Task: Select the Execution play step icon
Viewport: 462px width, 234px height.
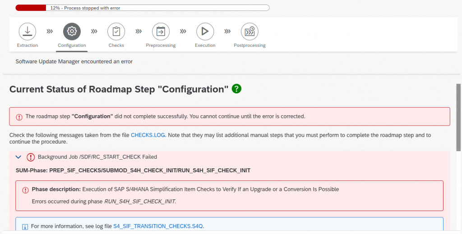Action: pyautogui.click(x=205, y=31)
